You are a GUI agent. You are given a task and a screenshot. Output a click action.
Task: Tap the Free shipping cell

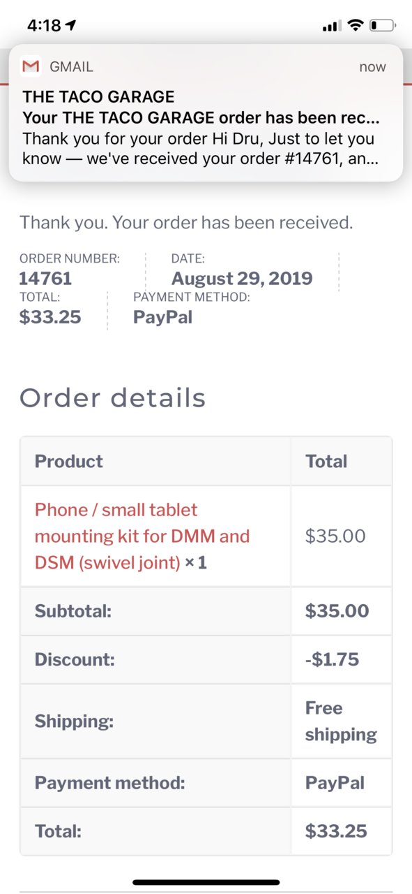342,721
